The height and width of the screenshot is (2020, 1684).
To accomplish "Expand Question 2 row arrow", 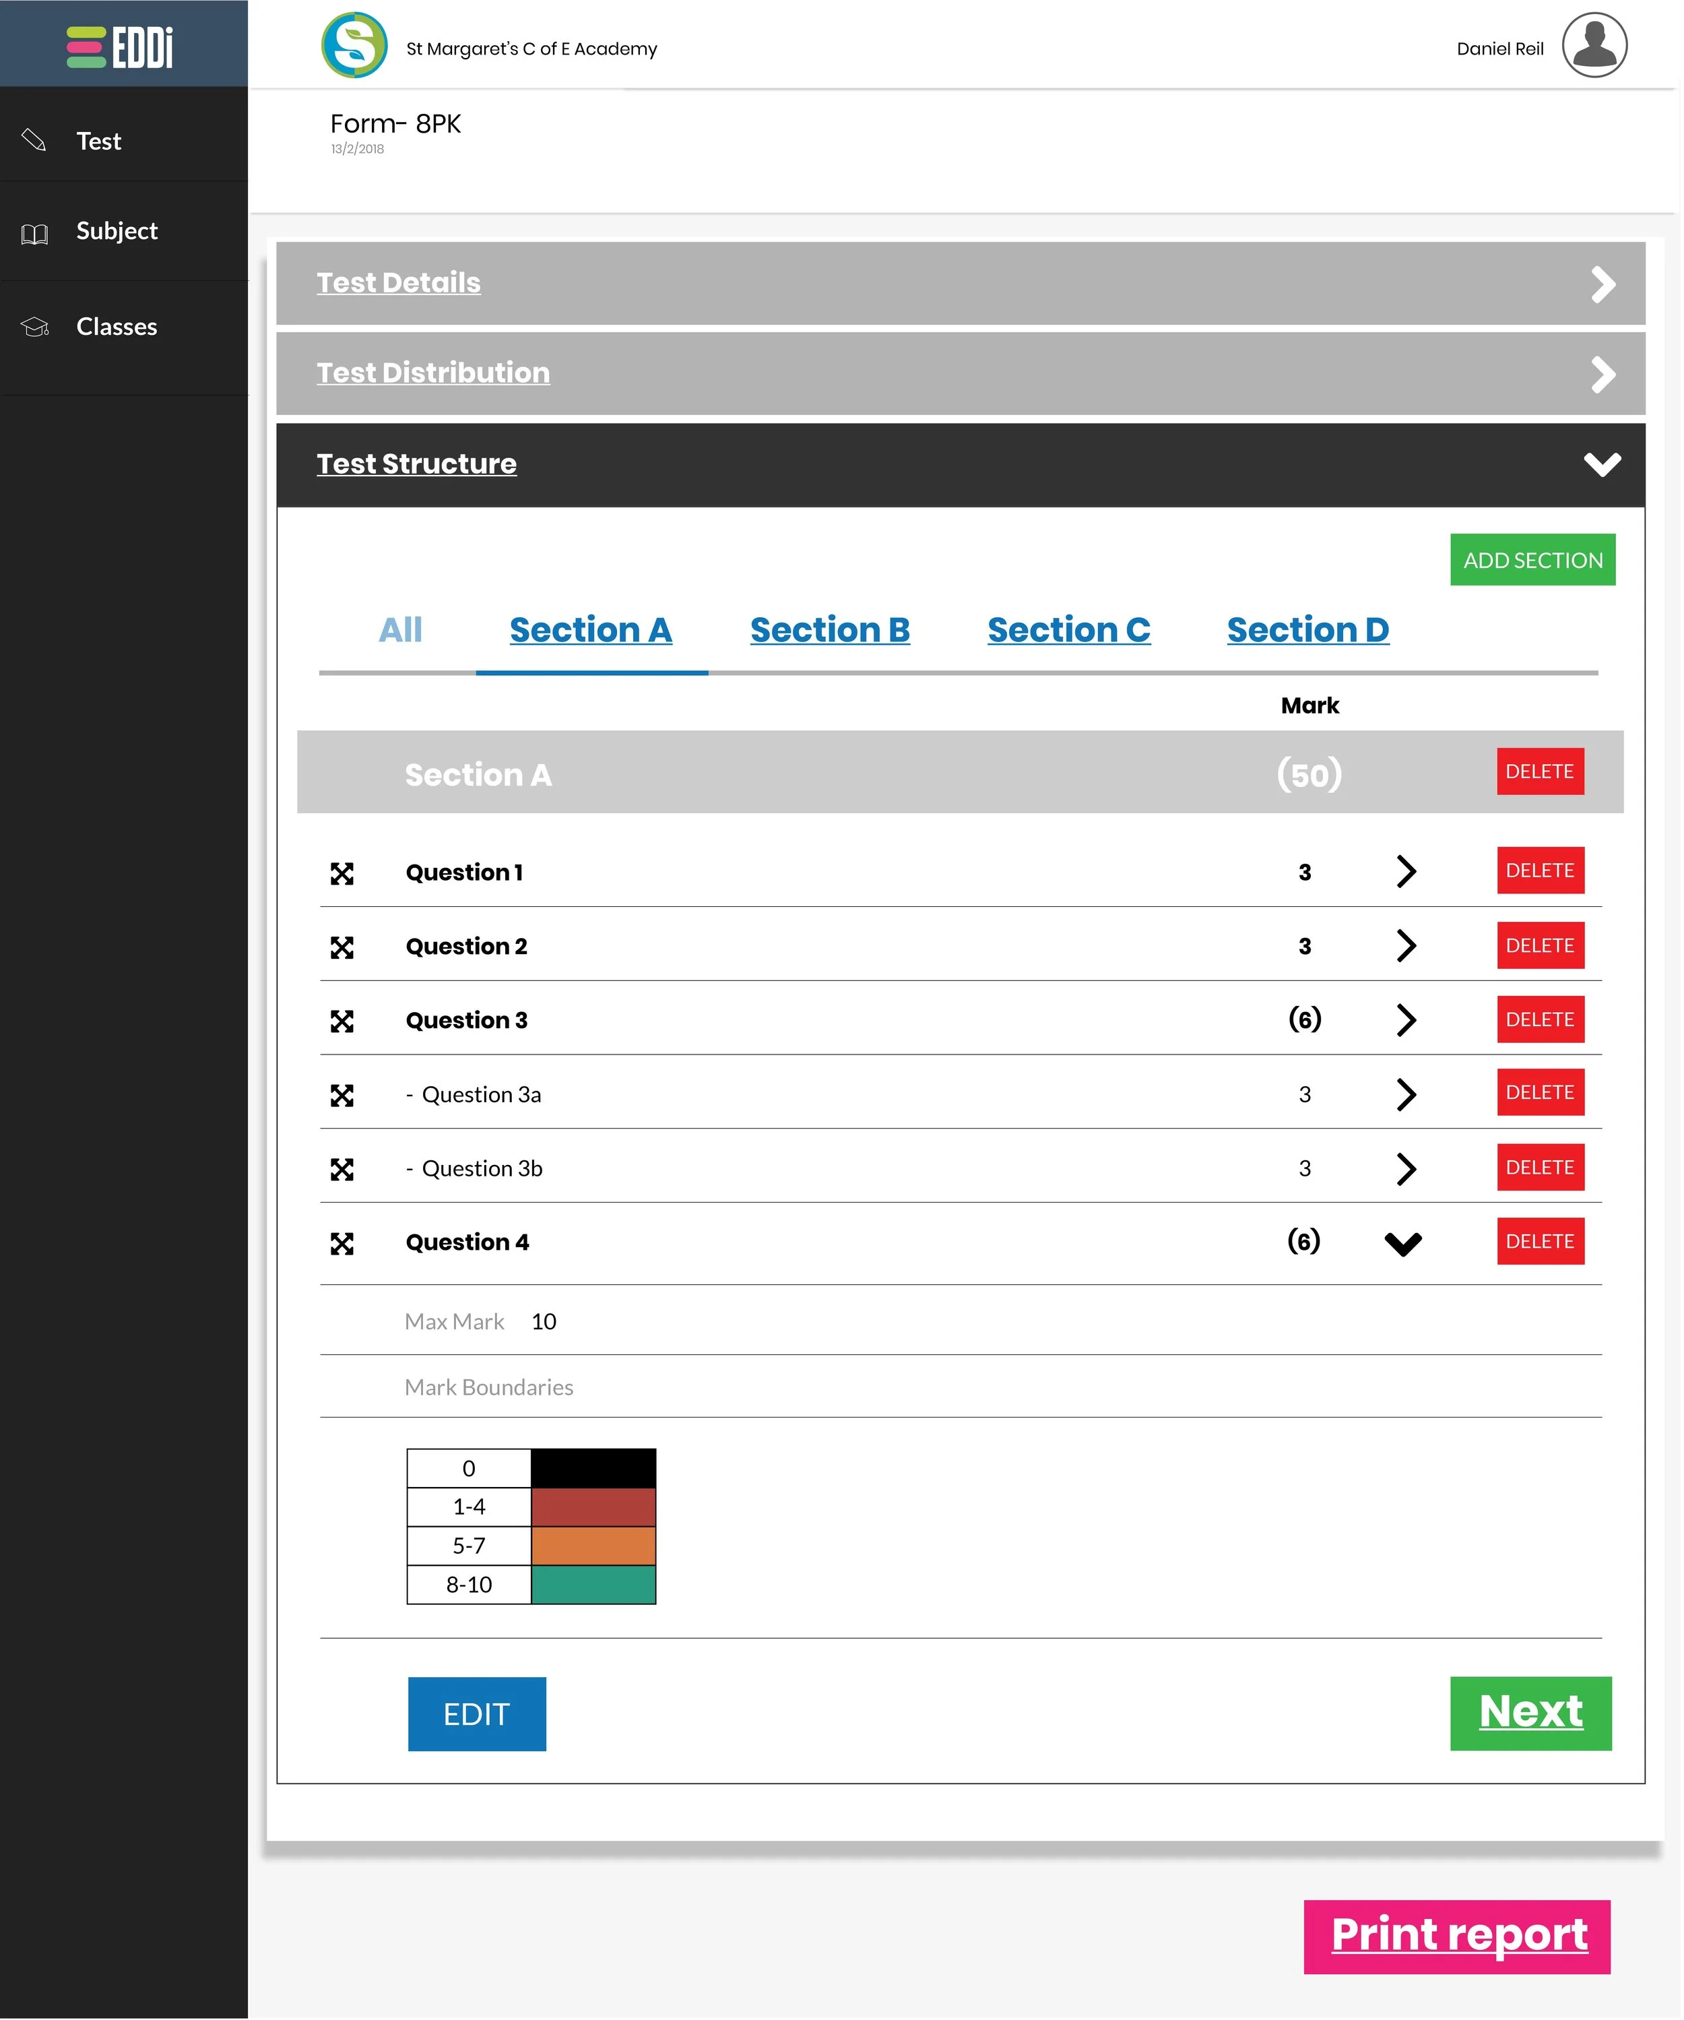I will click(1406, 947).
